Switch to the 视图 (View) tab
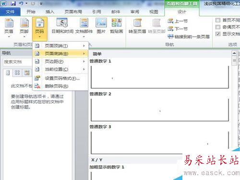The width and height of the screenshot is (240, 180). coord(154,12)
